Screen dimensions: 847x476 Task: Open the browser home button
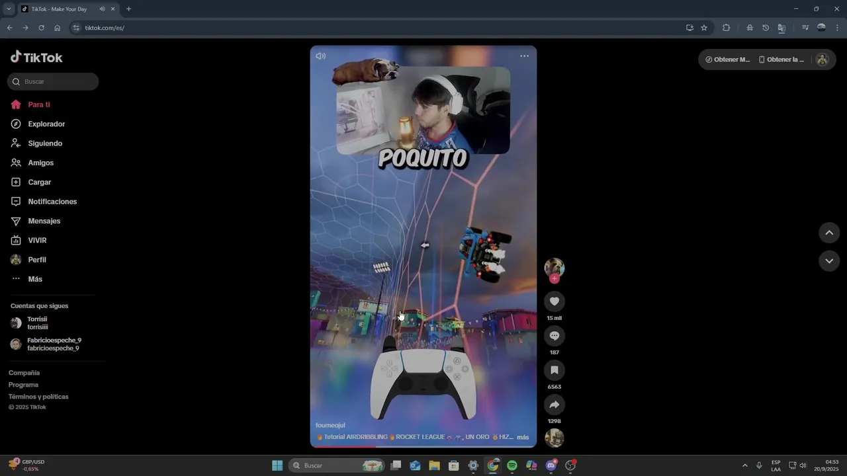pos(57,28)
